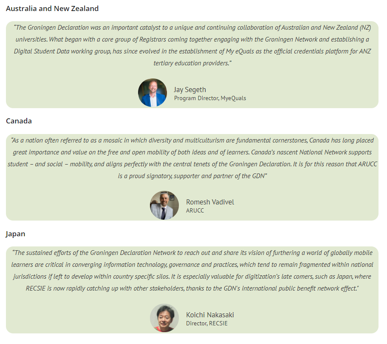Click Jay Segeth's profile photo
387x344 pixels.
click(x=152, y=92)
